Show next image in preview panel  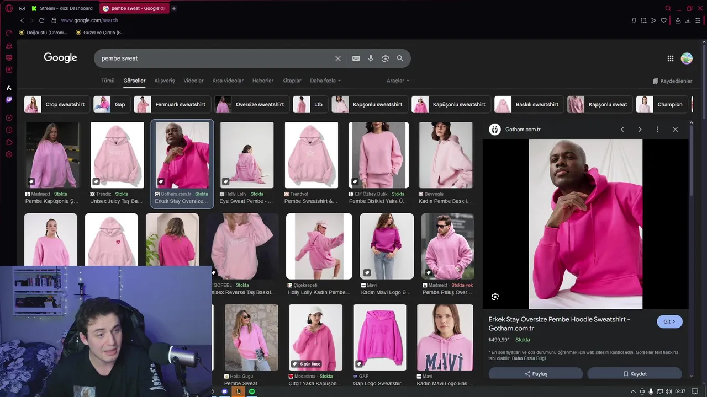[640, 130]
